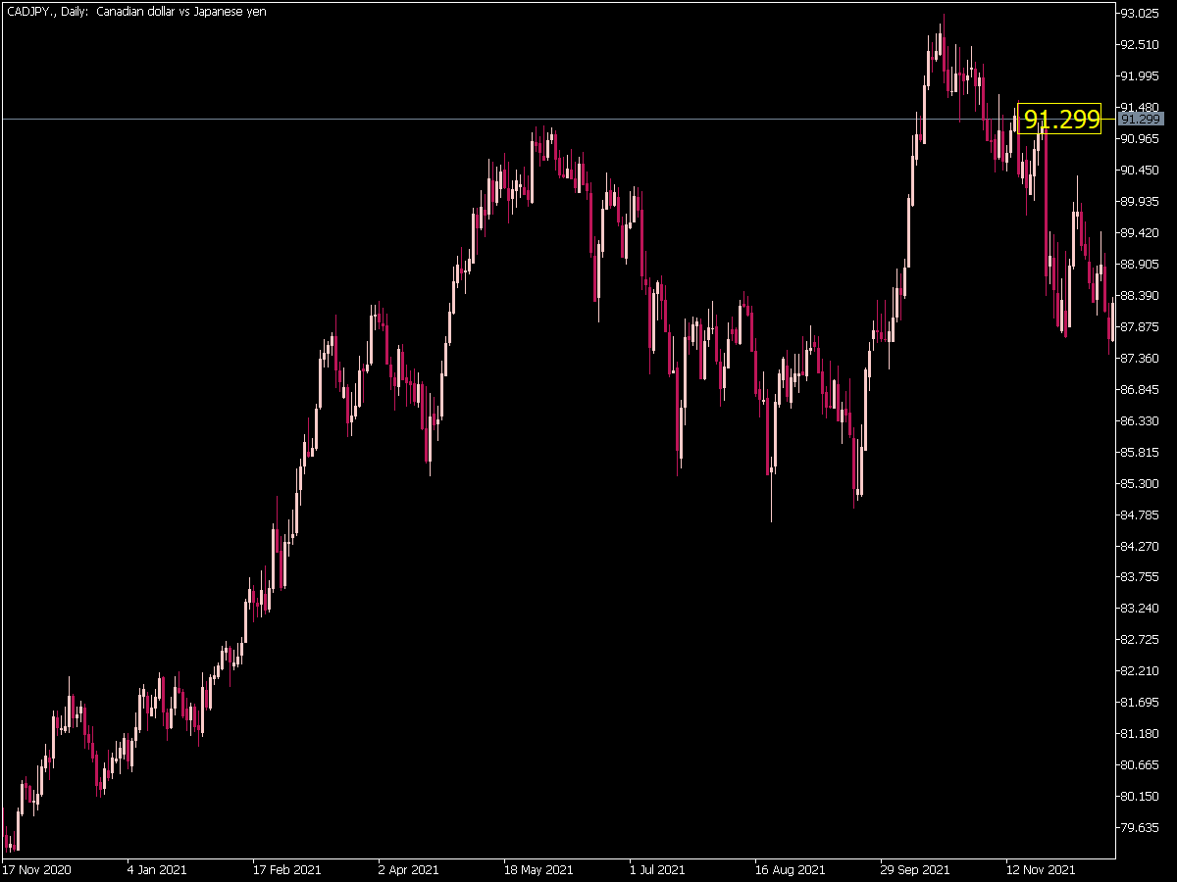Click the 29 Sep 2021 date label
This screenshot has height=882, width=1177.
point(915,870)
